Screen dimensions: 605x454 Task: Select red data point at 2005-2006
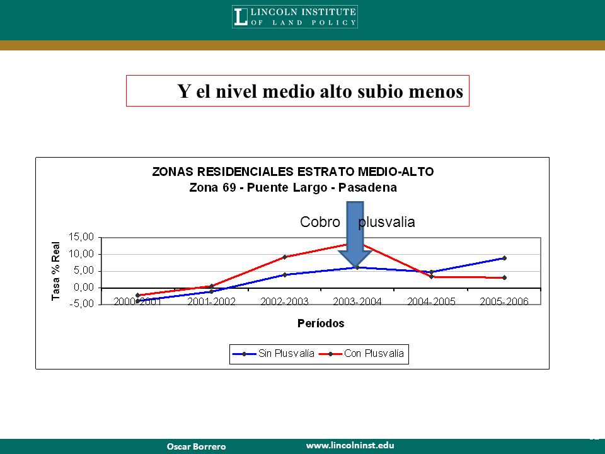point(504,277)
